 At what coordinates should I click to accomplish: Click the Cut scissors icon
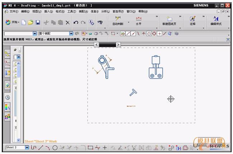pyautogui.click(x=46, y=23)
